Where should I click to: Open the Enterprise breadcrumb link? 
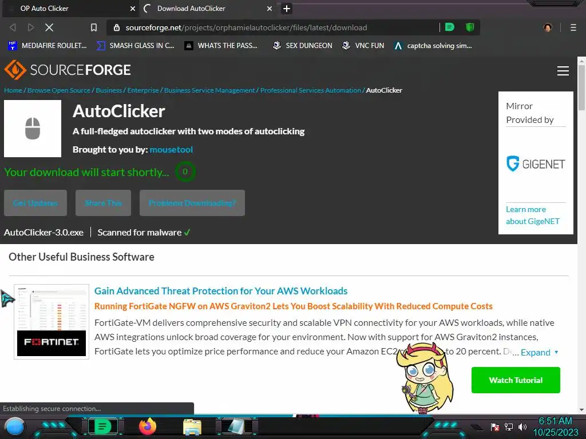click(142, 90)
